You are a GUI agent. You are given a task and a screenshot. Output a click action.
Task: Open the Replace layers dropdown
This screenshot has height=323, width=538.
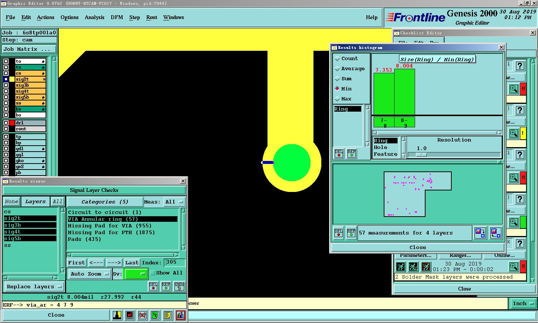[x=34, y=287]
